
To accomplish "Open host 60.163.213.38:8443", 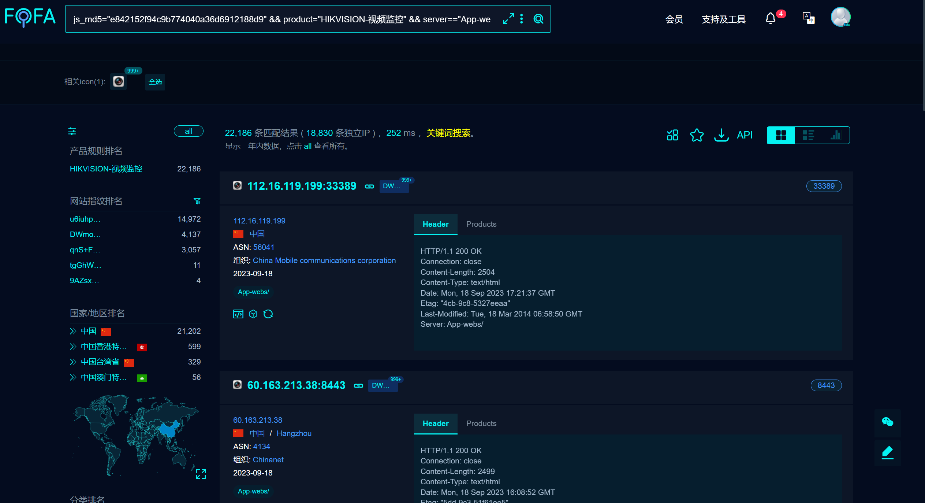I will pyautogui.click(x=296, y=385).
